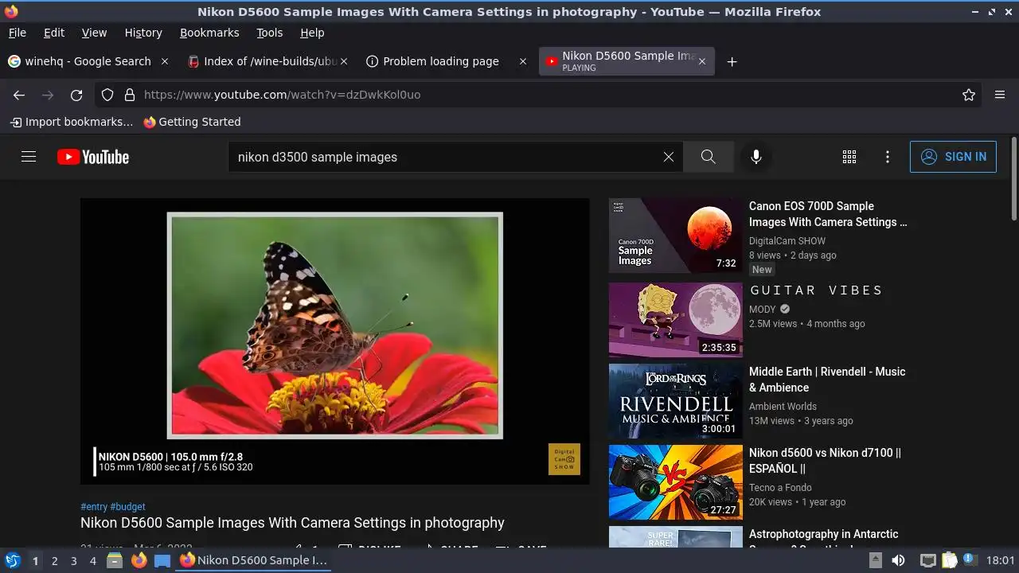Open Middle Earth Rivendell video title

(827, 380)
